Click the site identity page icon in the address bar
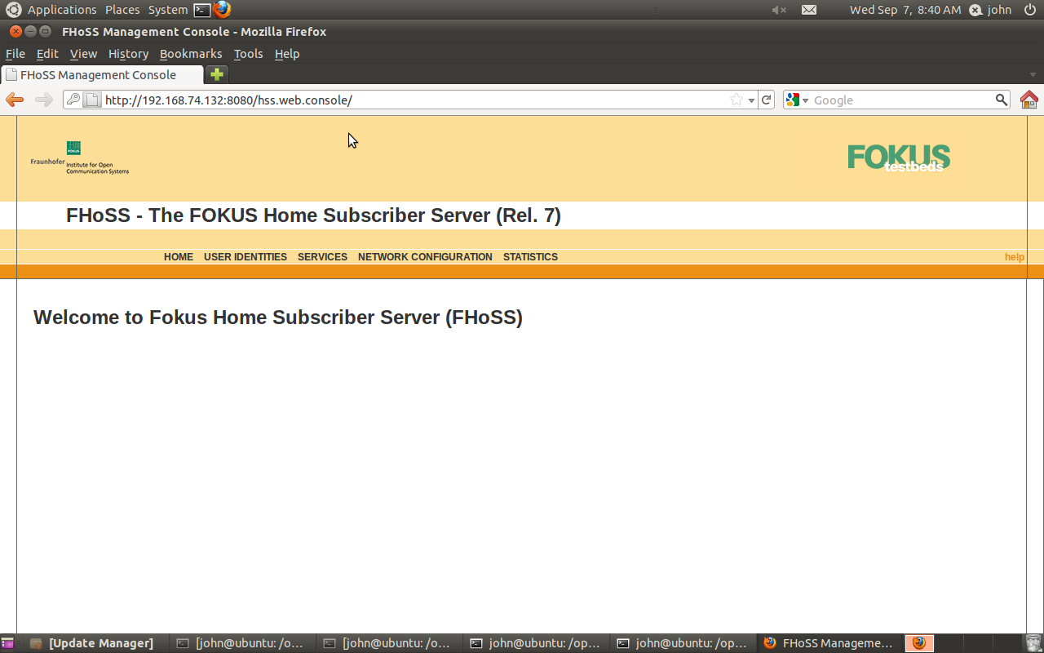 [93, 100]
